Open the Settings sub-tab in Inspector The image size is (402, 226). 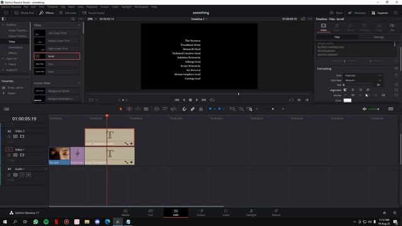coord(378,37)
